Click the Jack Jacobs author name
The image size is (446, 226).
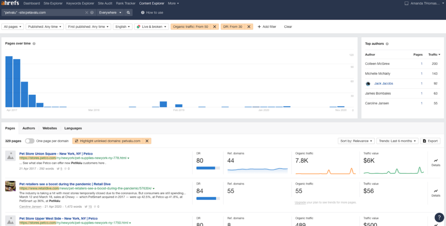[383, 83]
